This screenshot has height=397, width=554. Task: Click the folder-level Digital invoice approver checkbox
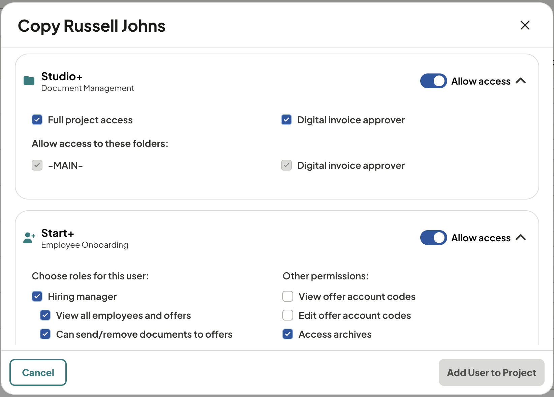pyautogui.click(x=286, y=165)
